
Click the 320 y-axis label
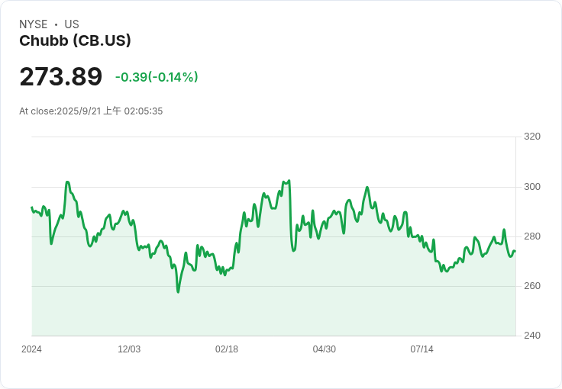coord(532,137)
